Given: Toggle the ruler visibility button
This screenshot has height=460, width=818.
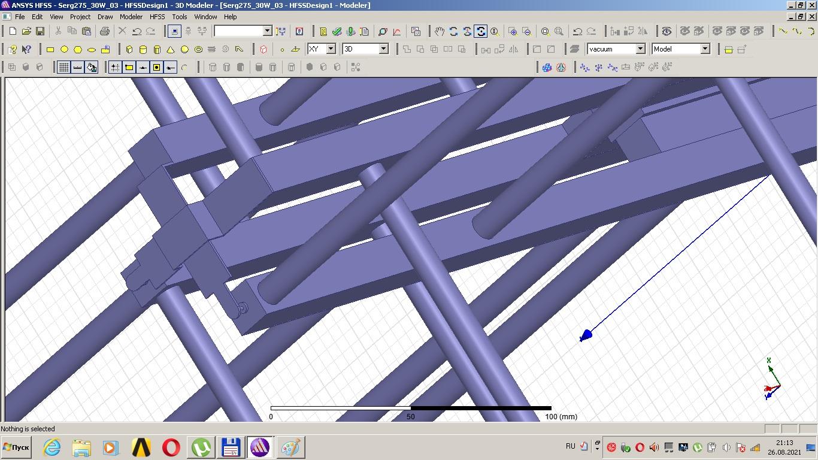Looking at the screenshot, I should 77,68.
